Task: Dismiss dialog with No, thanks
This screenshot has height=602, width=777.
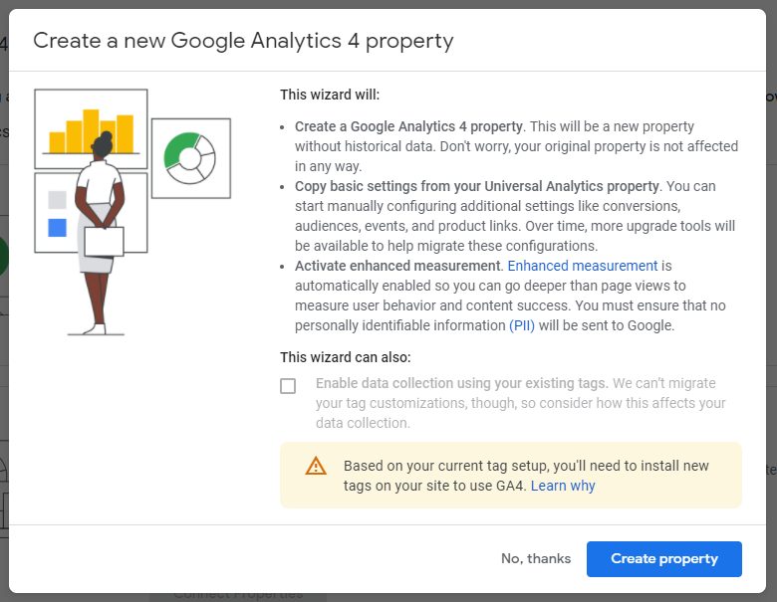Action: 536,558
